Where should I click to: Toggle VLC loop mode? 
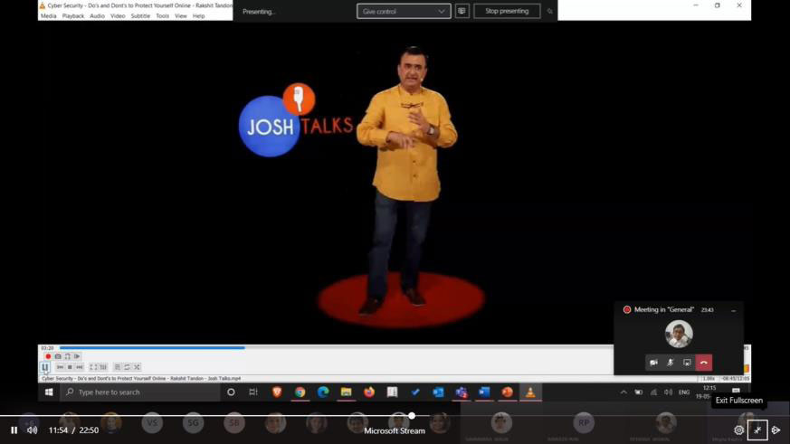127,367
